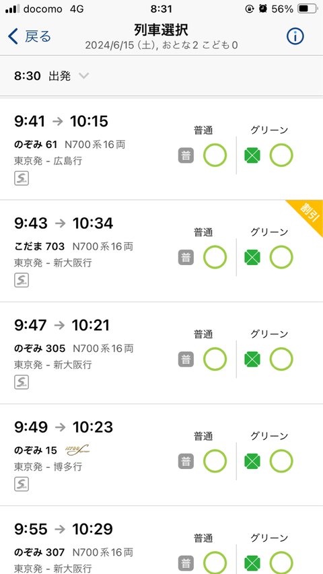Viewport: 323px width, 574px height.
Task: Tap N700 Supreme logo on のぞみ 15
Action: pyautogui.click(x=77, y=450)
